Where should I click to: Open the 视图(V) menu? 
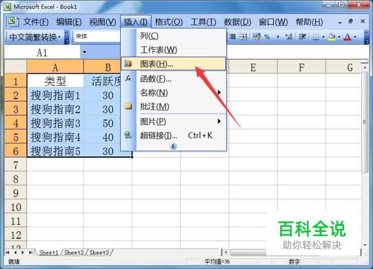pyautogui.click(x=102, y=22)
